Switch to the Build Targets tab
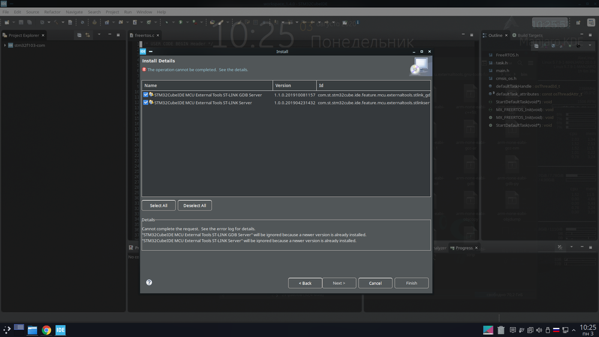Viewport: 599px width, 337px height. [527, 35]
